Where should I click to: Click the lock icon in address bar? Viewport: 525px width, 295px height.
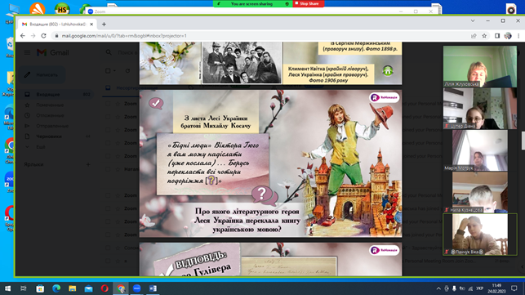[56, 35]
